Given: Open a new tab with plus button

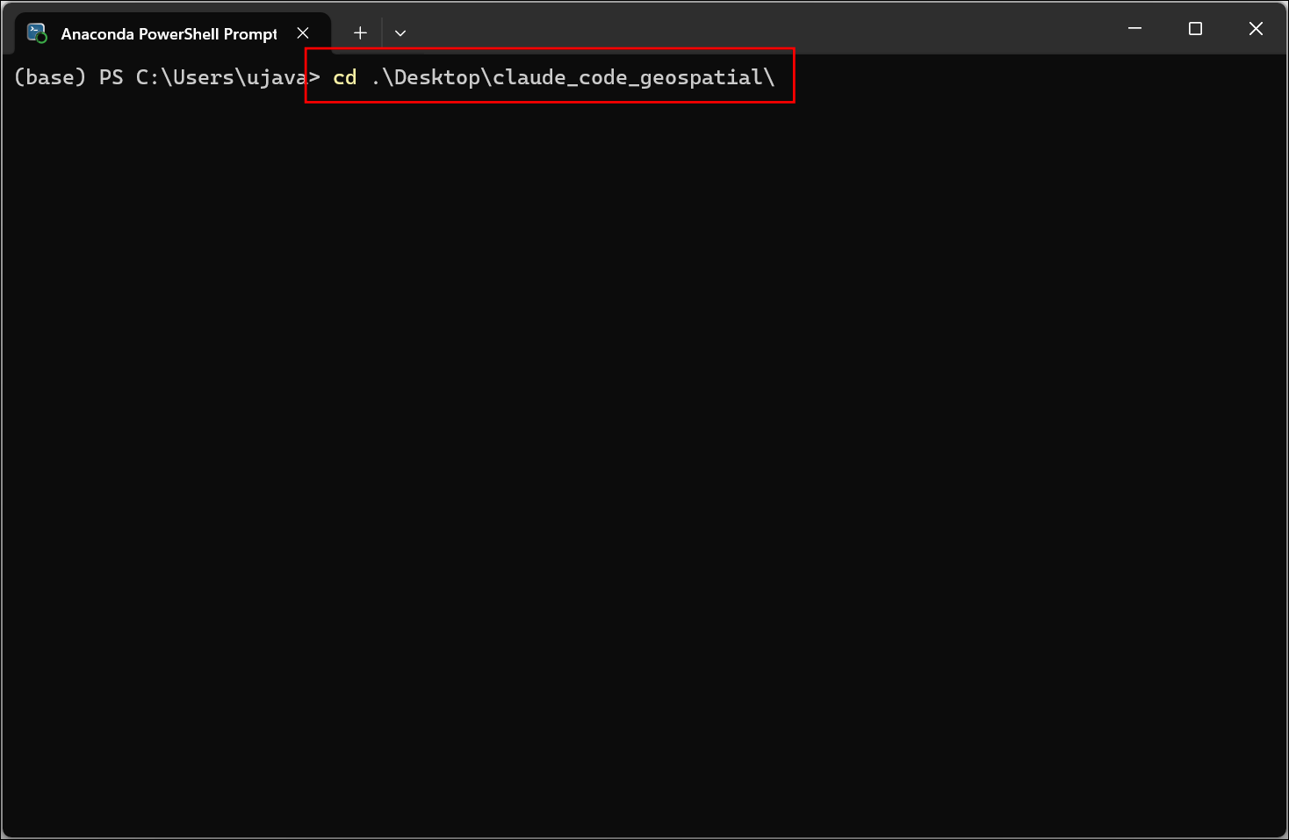Looking at the screenshot, I should (x=360, y=33).
